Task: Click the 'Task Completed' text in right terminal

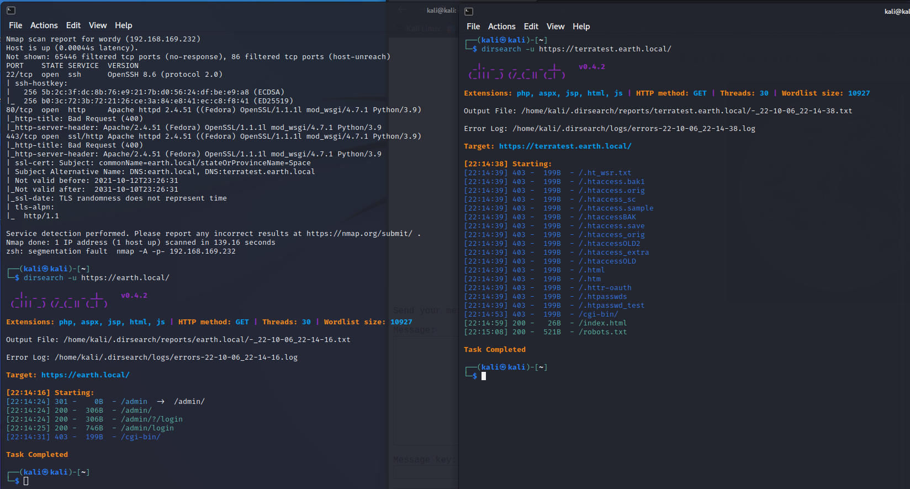Action: coord(495,350)
